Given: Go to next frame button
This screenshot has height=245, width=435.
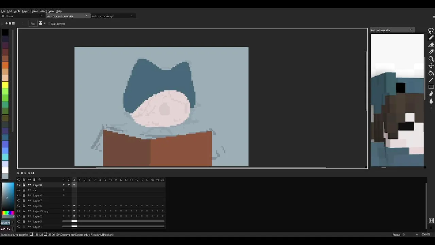Looking at the screenshot, I should [29, 173].
